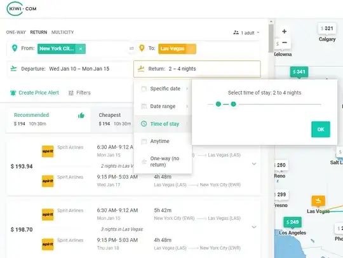The height and width of the screenshot is (258, 343).
Task: Click the Kiwi.com logo
Action: click(22, 8)
